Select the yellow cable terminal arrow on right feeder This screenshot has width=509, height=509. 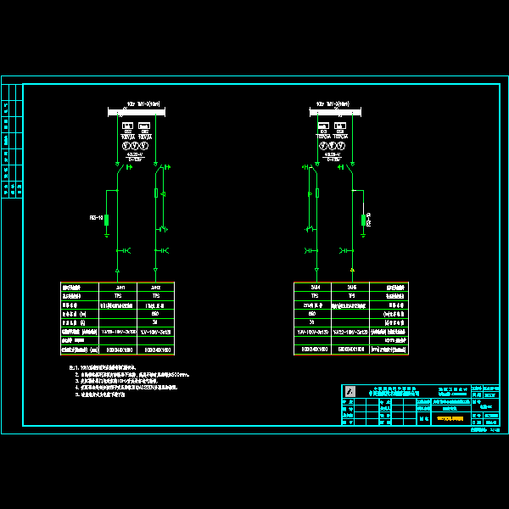(x=352, y=270)
